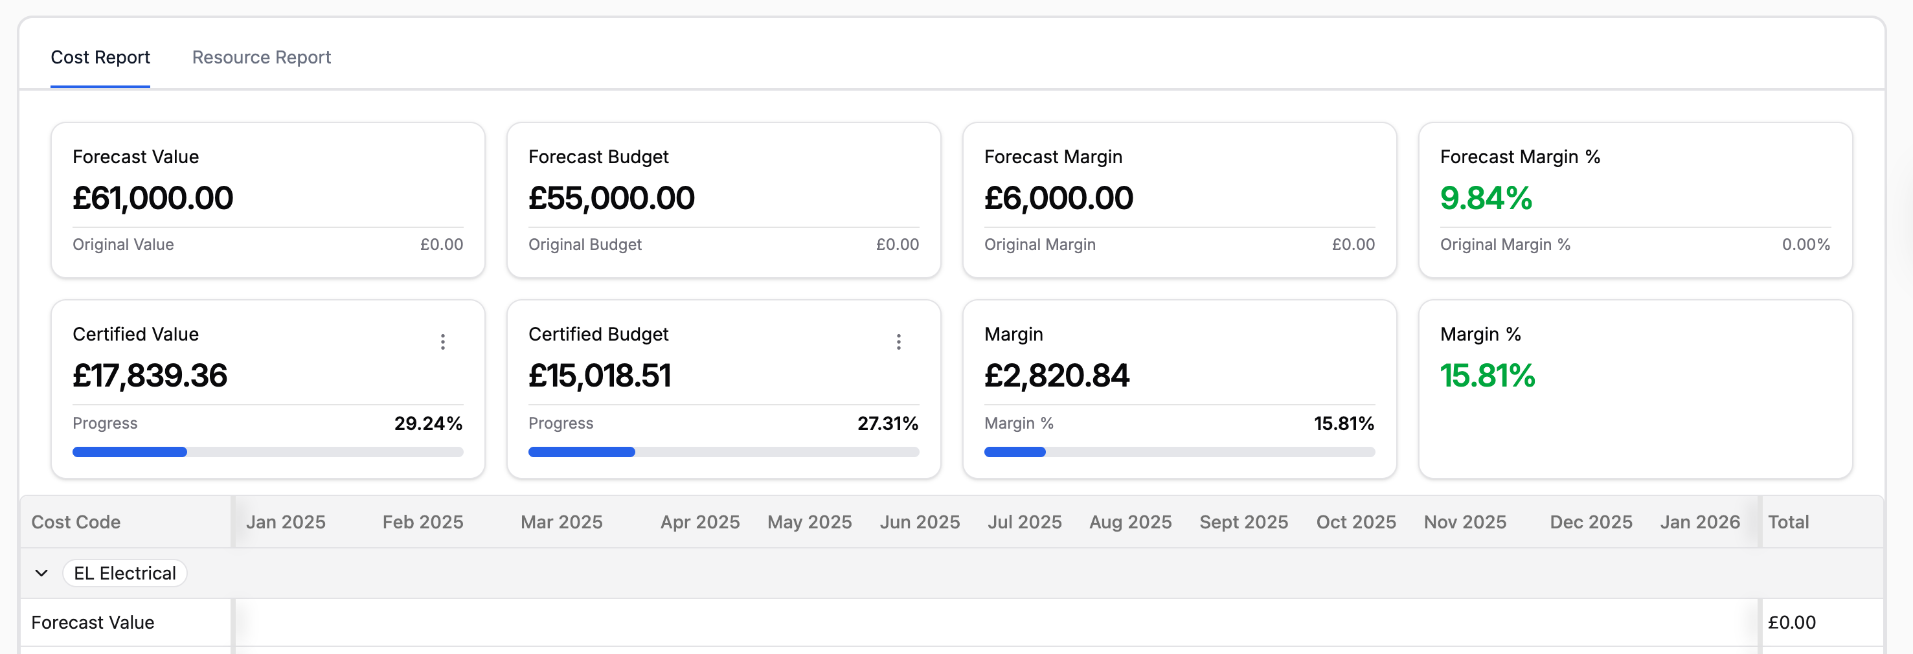1913x654 pixels.
Task: Select the Forecast Value table row label
Action: (x=93, y=622)
